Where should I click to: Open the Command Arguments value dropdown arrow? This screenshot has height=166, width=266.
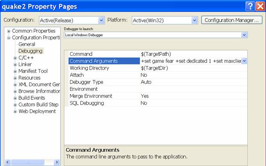[244, 61]
